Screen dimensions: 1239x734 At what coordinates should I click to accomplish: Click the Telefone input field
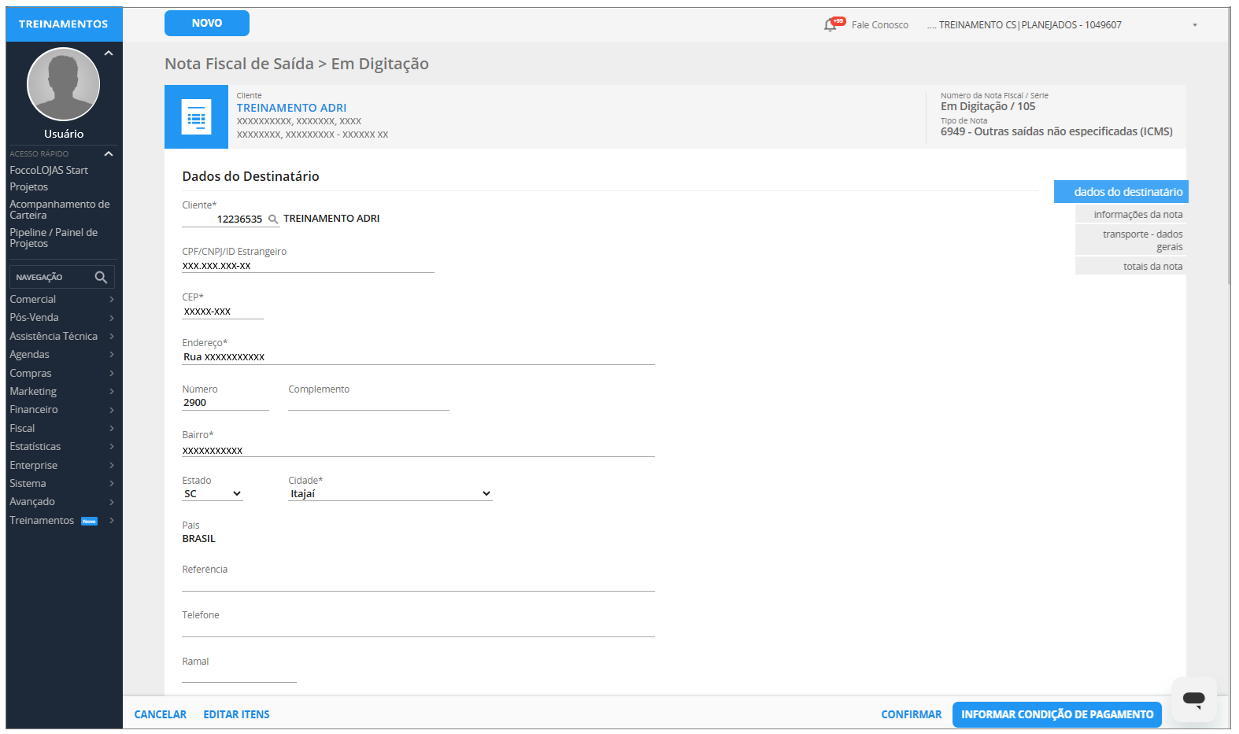pos(418,629)
